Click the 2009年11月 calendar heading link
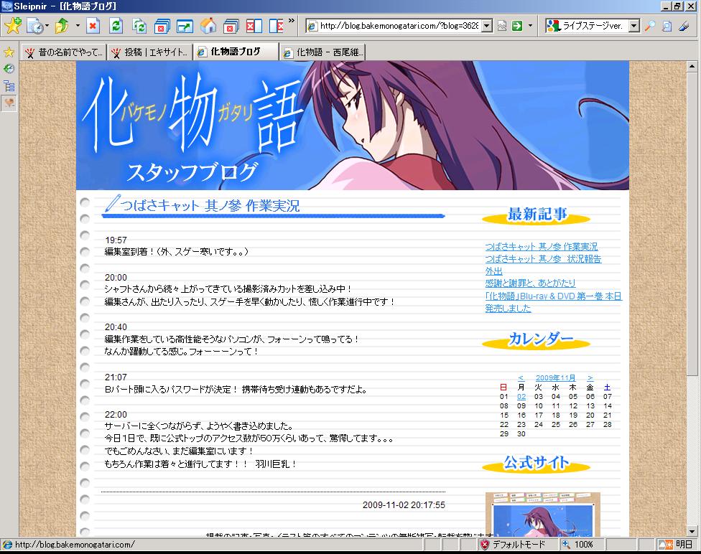701x554 pixels. point(556,378)
